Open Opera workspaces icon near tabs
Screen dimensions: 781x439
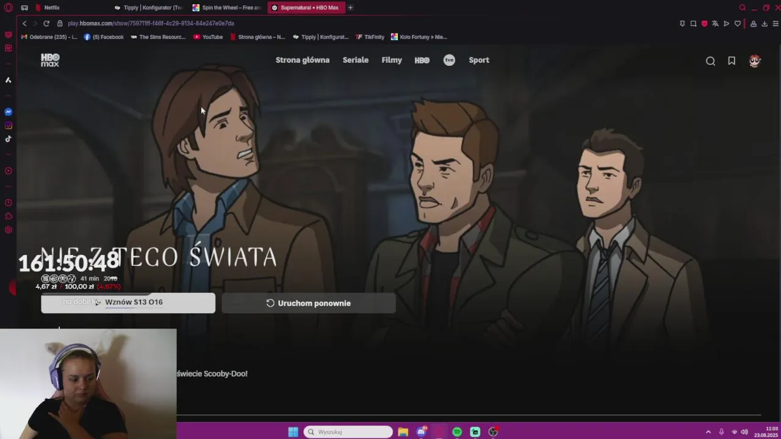[x=24, y=7]
